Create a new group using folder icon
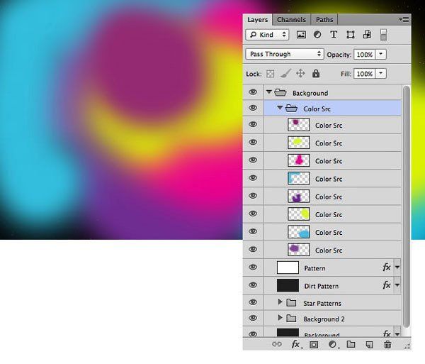This screenshot has height=364, width=425. click(351, 345)
